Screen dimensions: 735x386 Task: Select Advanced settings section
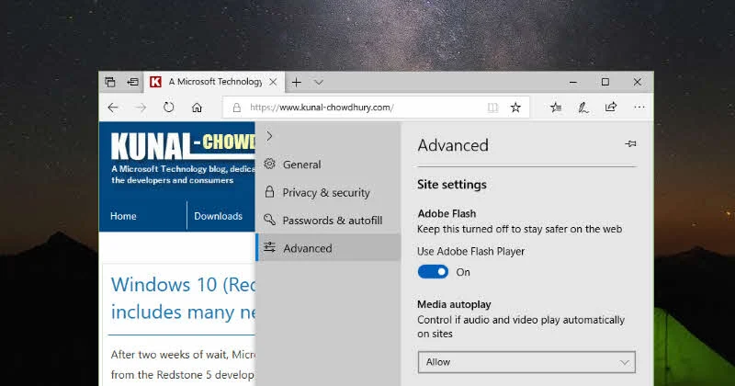(328, 247)
